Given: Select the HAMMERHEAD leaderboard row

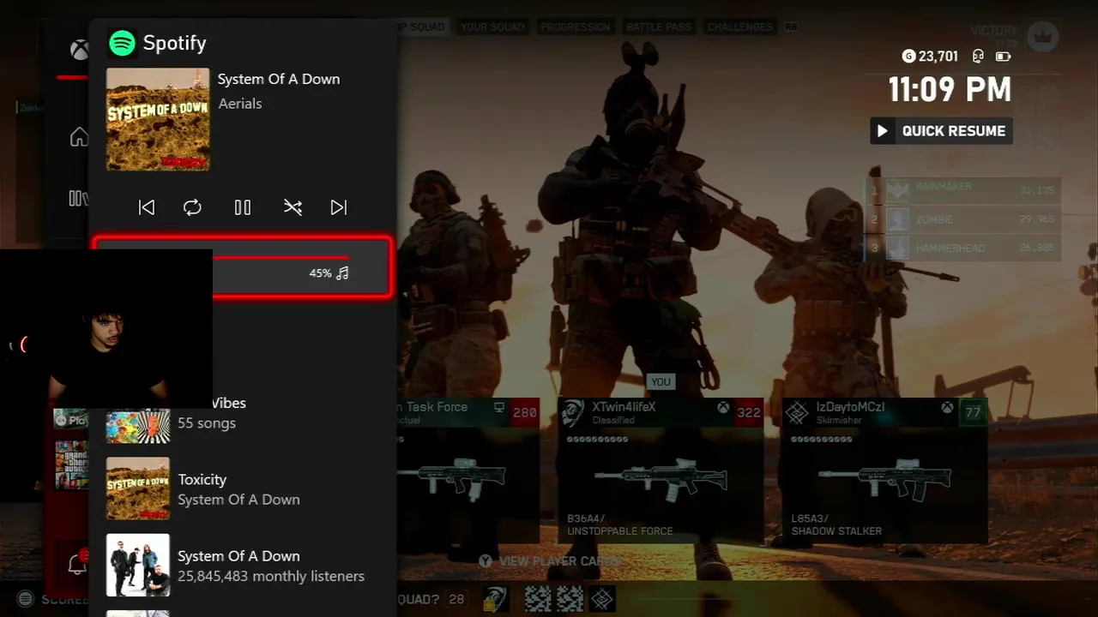Looking at the screenshot, I should [962, 248].
